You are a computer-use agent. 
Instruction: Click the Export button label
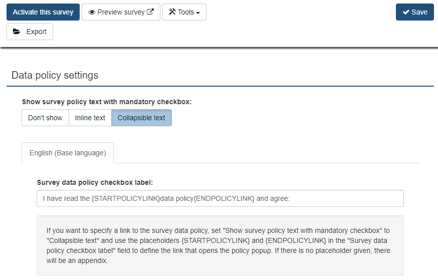coord(37,32)
